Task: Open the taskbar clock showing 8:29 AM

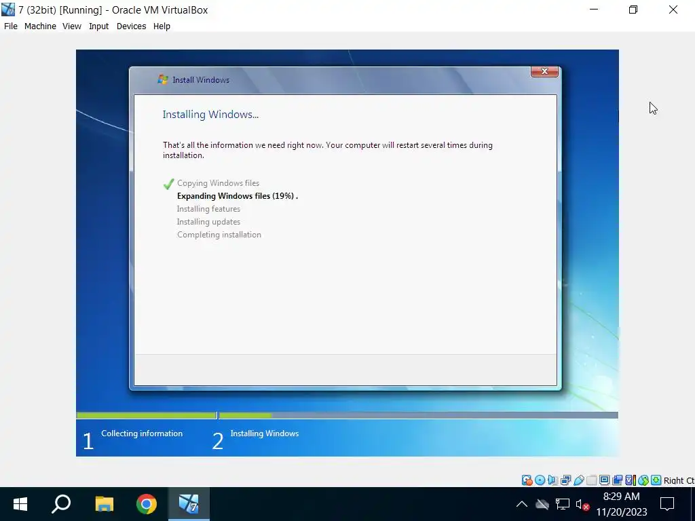Action: coord(622,504)
